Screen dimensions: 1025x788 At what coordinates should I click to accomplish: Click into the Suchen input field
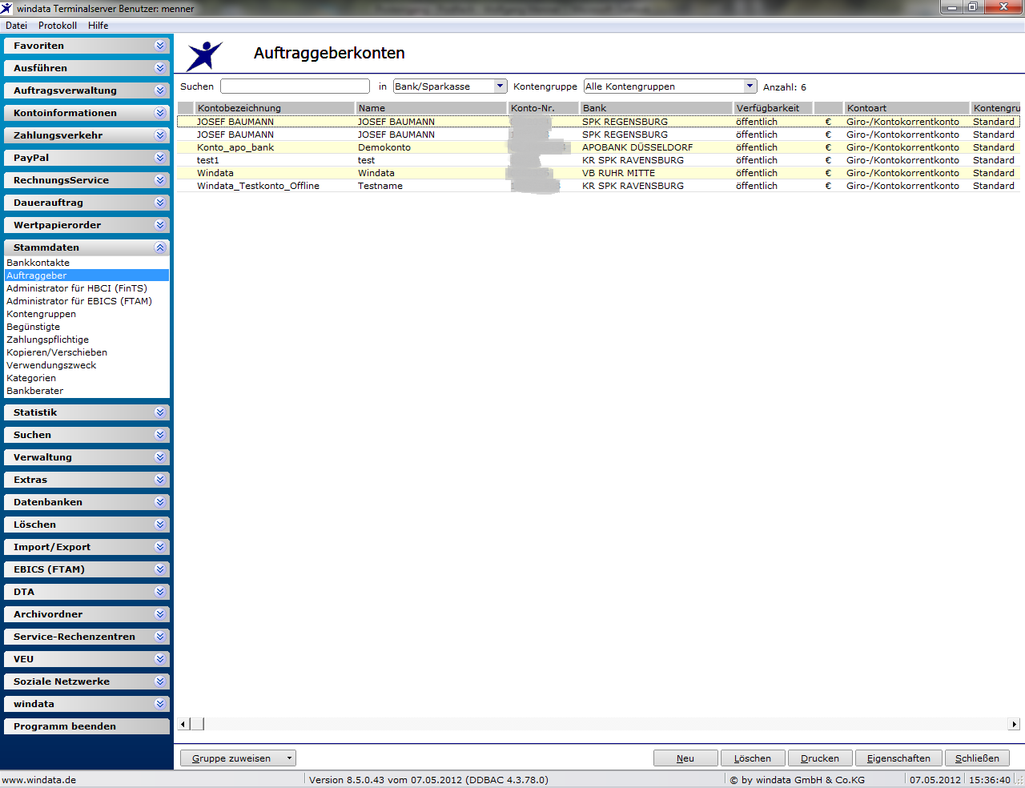click(295, 86)
